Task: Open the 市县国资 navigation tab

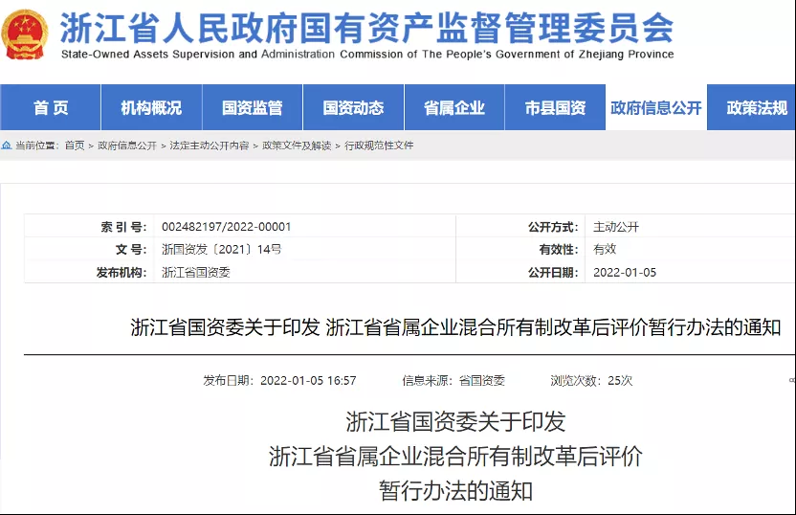Action: pyautogui.click(x=555, y=108)
